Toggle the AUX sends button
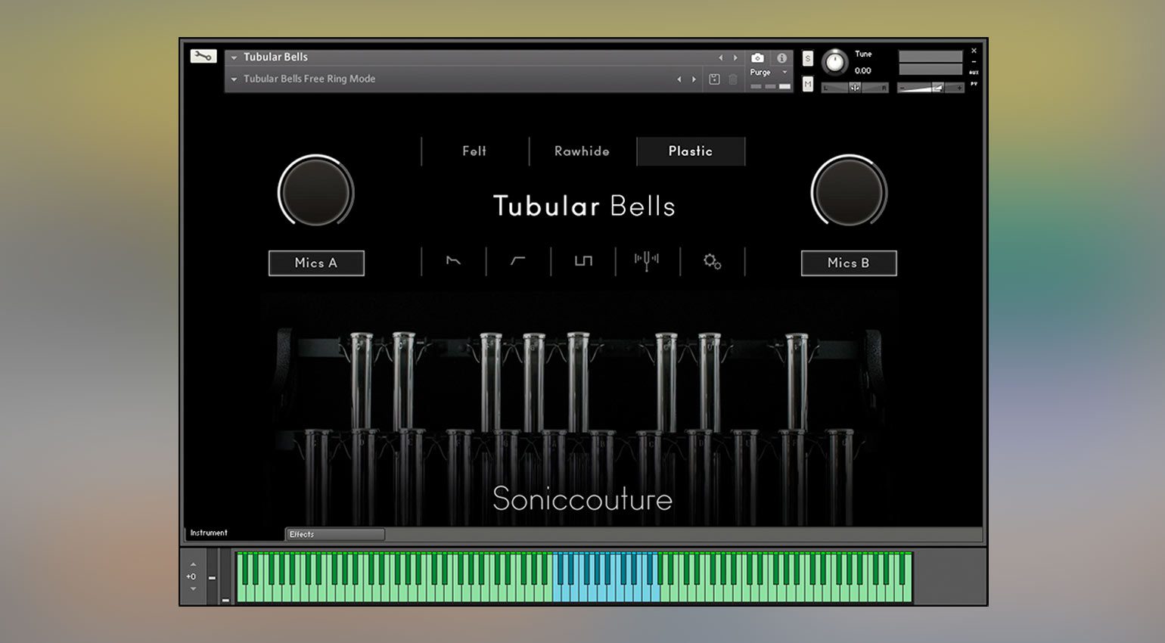 [x=974, y=73]
